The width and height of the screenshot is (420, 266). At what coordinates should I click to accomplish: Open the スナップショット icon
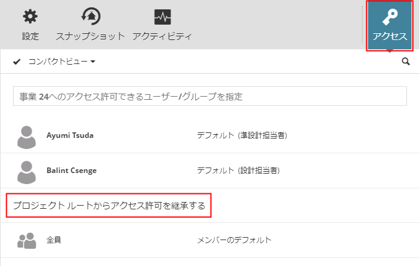click(91, 17)
